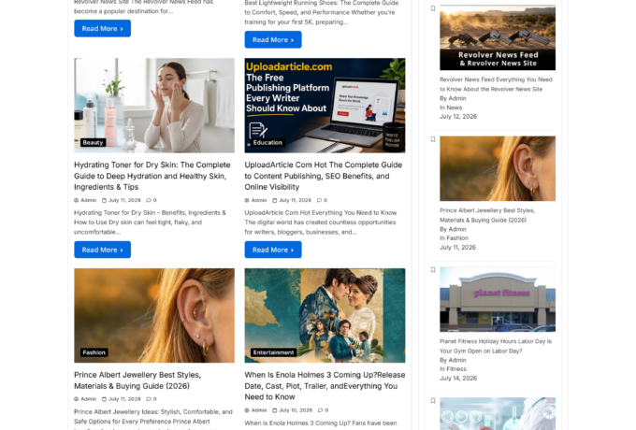Open sidebar Prince Albert Jewellery title
The height and width of the screenshot is (430, 636).
(x=487, y=215)
